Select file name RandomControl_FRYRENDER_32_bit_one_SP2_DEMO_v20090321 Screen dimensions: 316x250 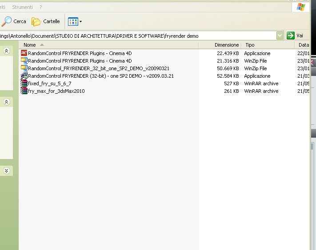point(99,68)
